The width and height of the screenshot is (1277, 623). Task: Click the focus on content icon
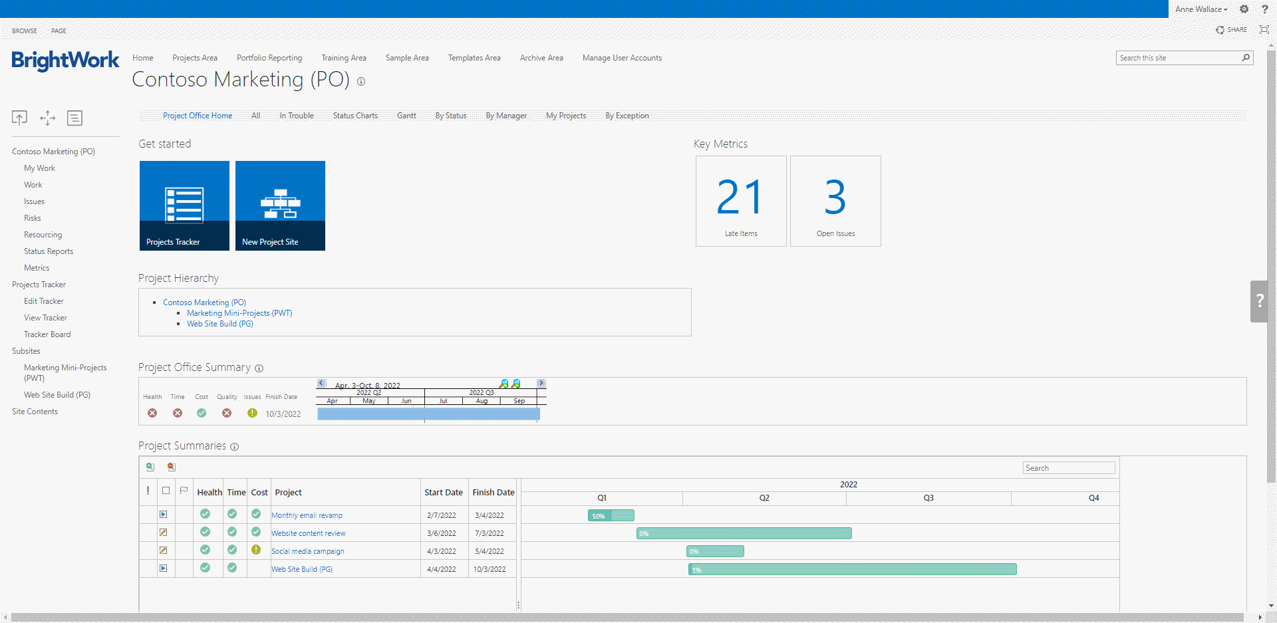1264,30
